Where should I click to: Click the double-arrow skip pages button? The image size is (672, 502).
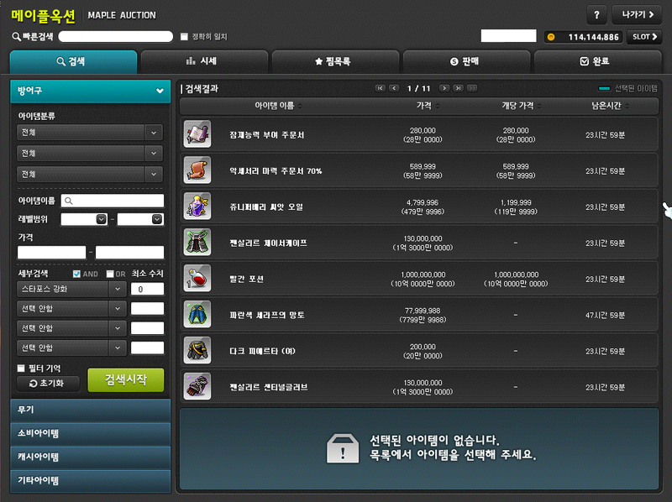472,88
